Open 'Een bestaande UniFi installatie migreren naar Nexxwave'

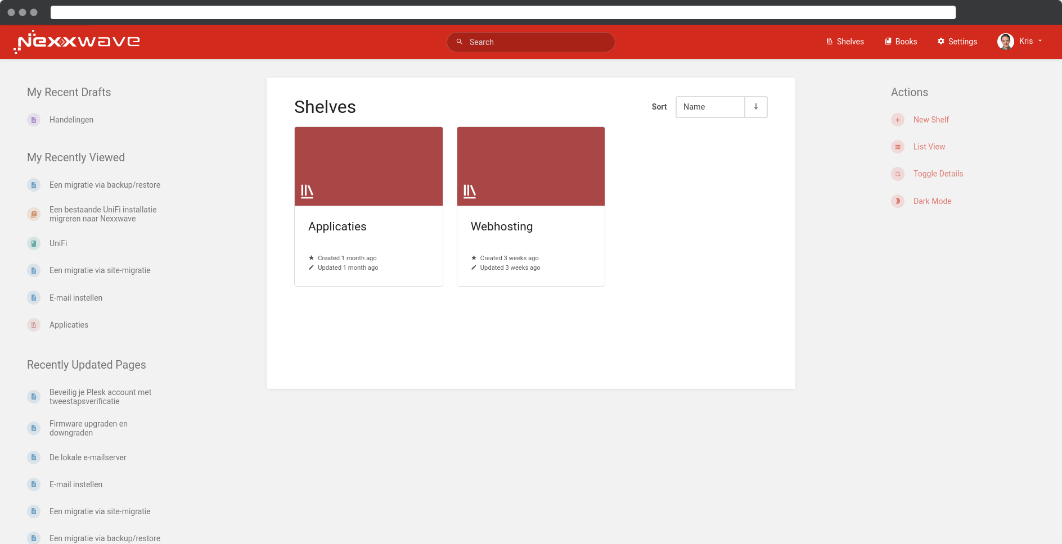click(103, 214)
